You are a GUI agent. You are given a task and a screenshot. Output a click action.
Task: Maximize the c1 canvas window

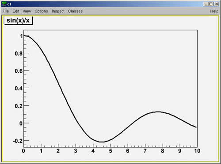coord(211,4)
